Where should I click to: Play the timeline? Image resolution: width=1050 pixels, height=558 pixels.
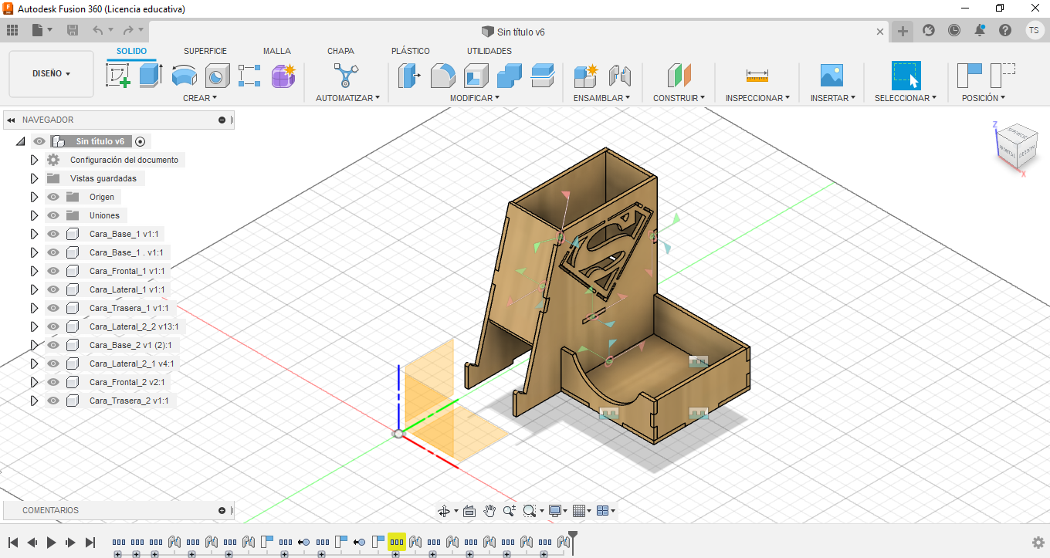pyautogui.click(x=52, y=543)
